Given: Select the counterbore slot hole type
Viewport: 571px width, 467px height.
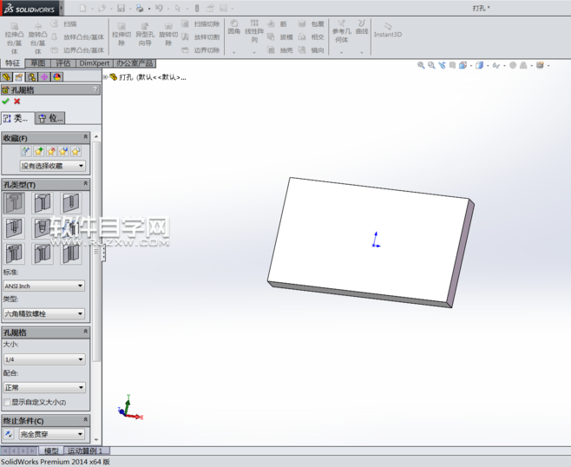Looking at the screenshot, I should 14,253.
